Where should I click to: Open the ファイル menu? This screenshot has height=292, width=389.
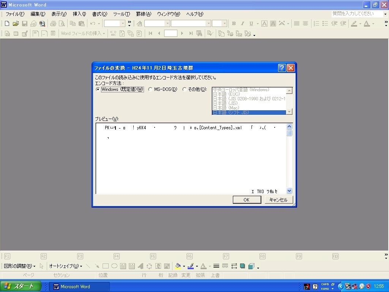pos(15,14)
